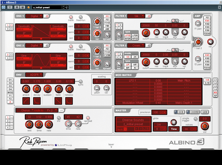This screenshot has width=222, height=165.
Task: Click the host Write automation W button
Action: click(22, 7)
